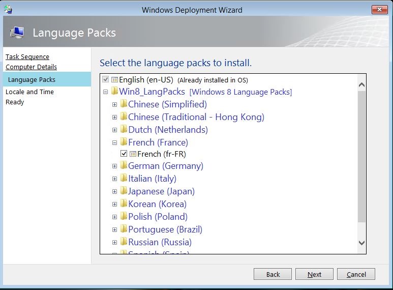Click the Portuguese (Brazil) folder icon
The height and width of the screenshot is (290, 393).
tap(124, 228)
